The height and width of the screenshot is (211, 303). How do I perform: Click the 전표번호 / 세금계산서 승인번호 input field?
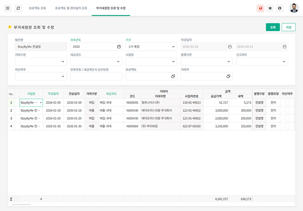(96, 76)
